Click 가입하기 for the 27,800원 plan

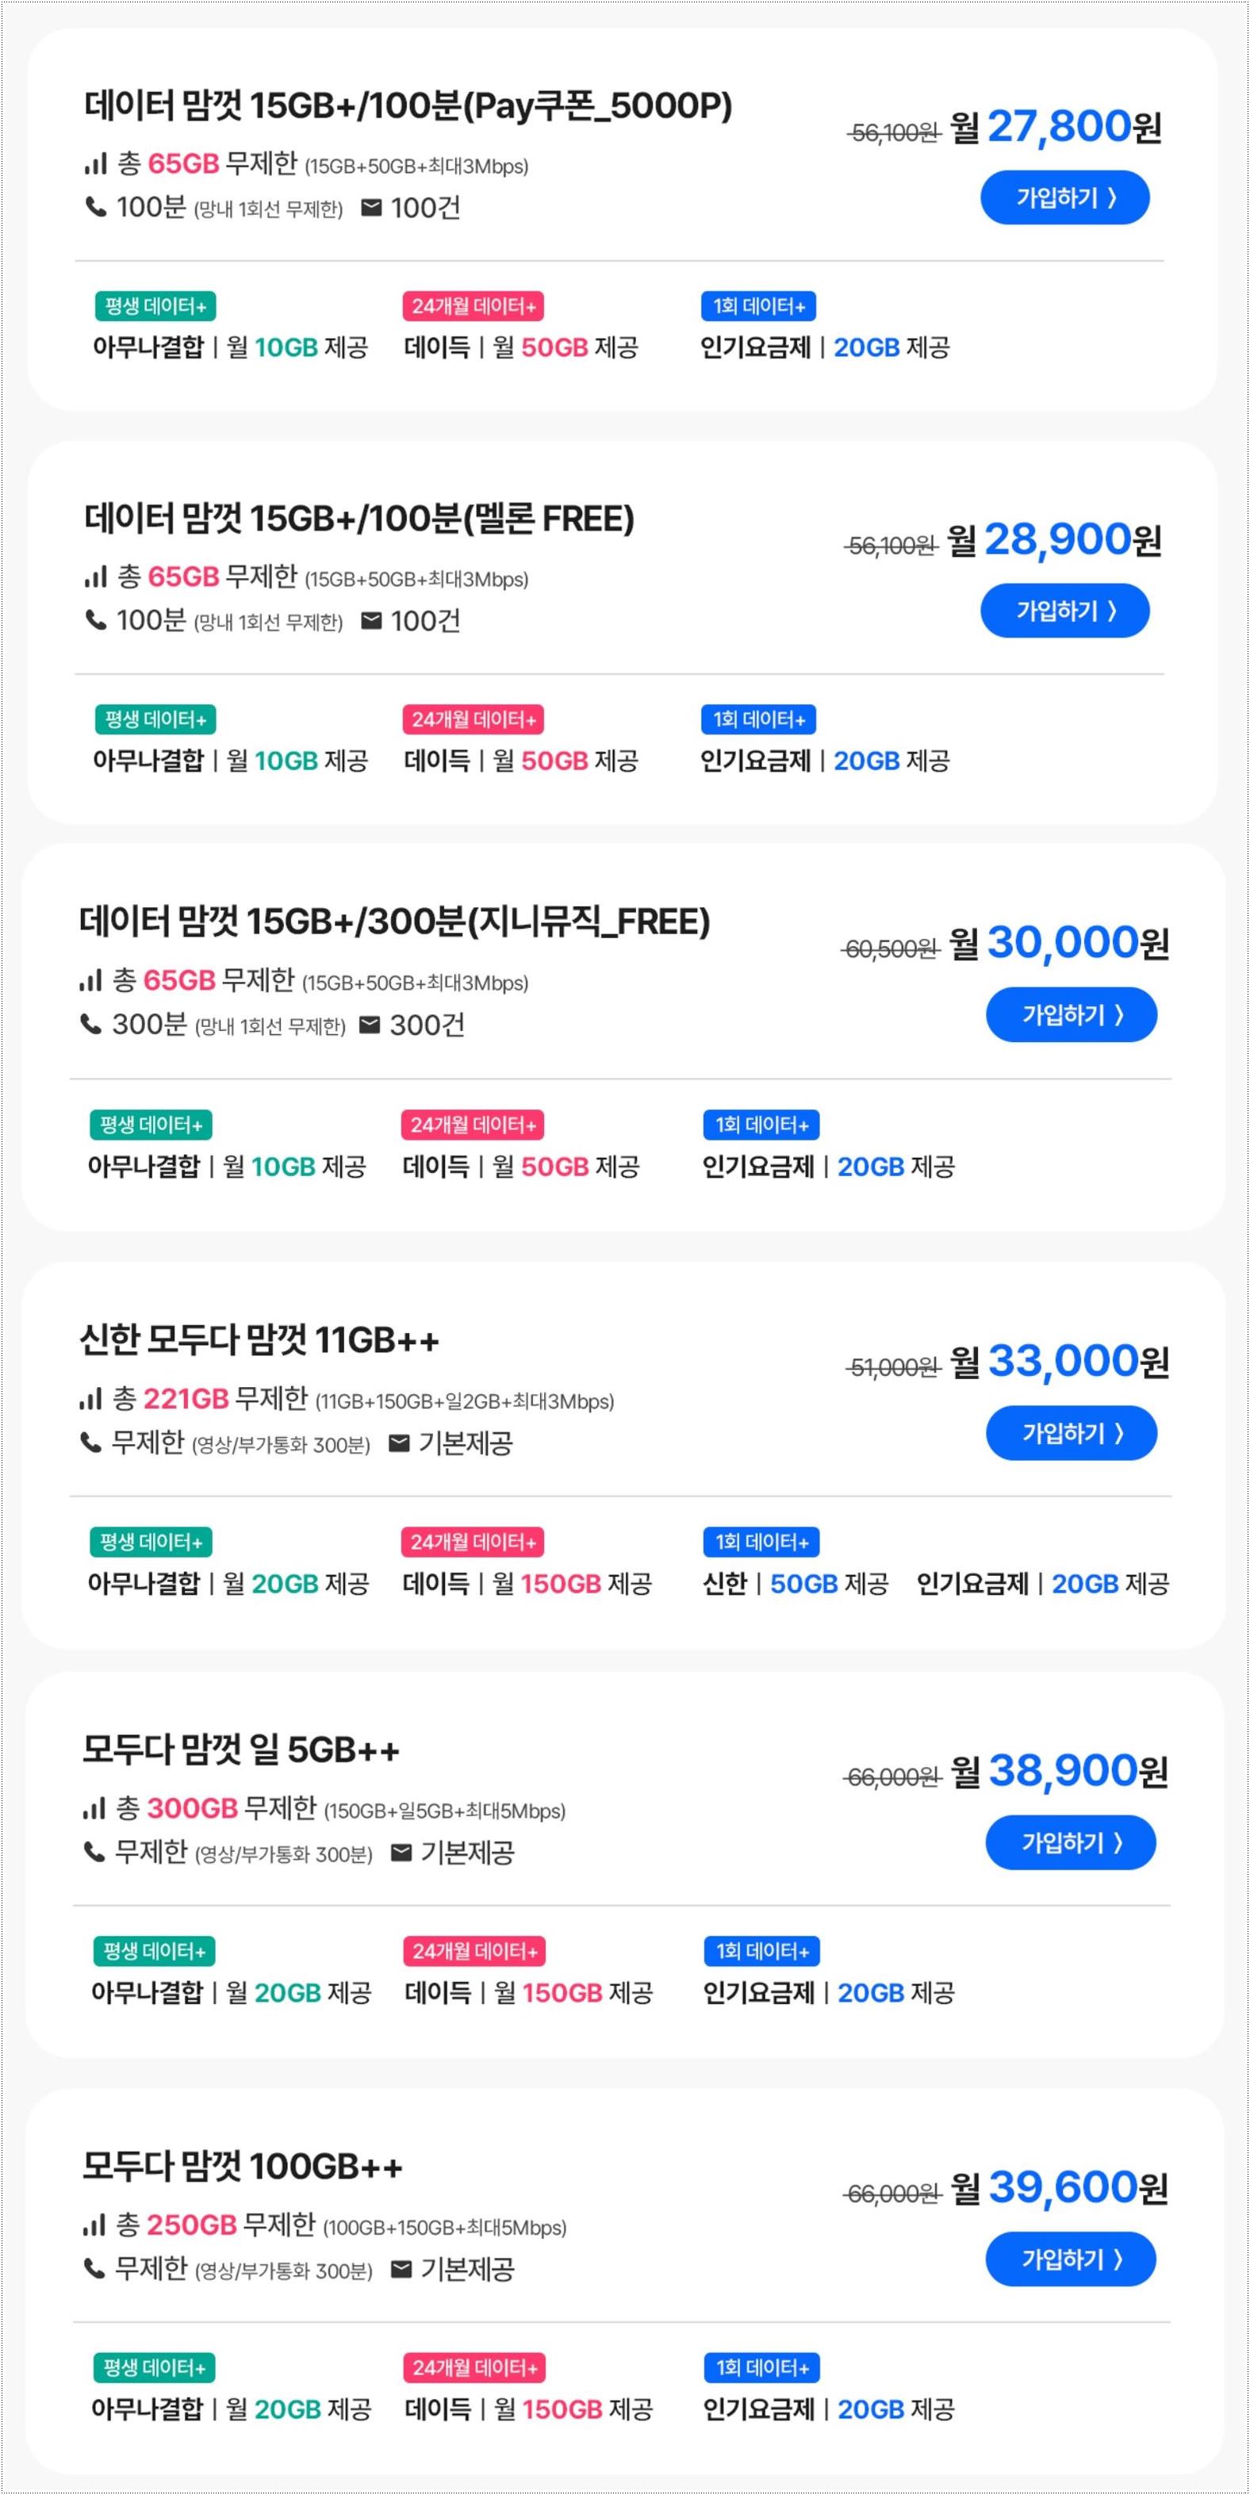[x=1065, y=197]
